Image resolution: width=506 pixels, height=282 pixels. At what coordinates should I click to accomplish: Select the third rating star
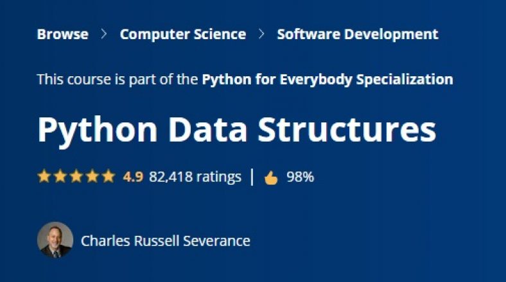76,176
